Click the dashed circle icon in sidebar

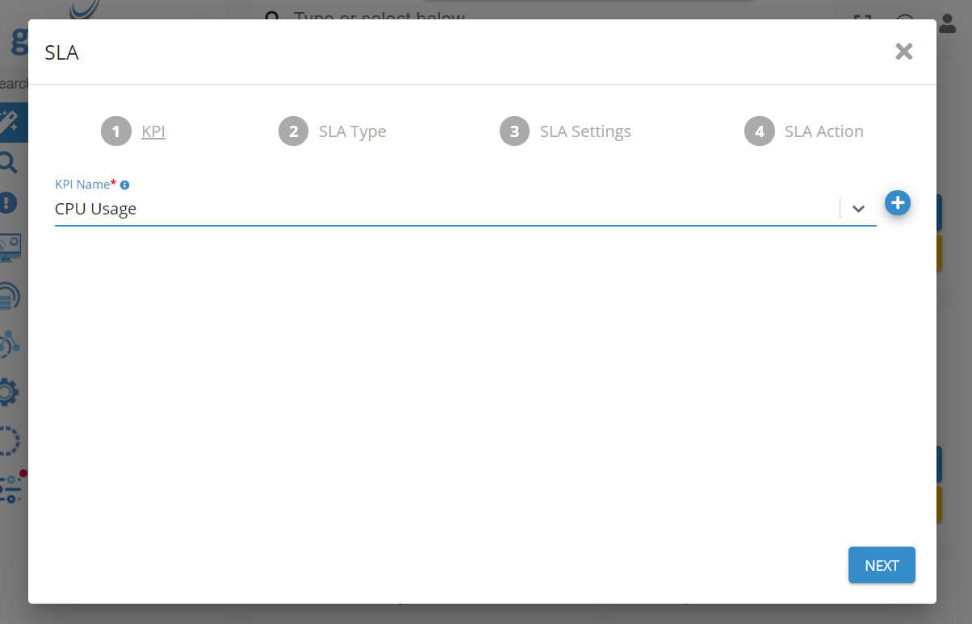click(x=10, y=441)
